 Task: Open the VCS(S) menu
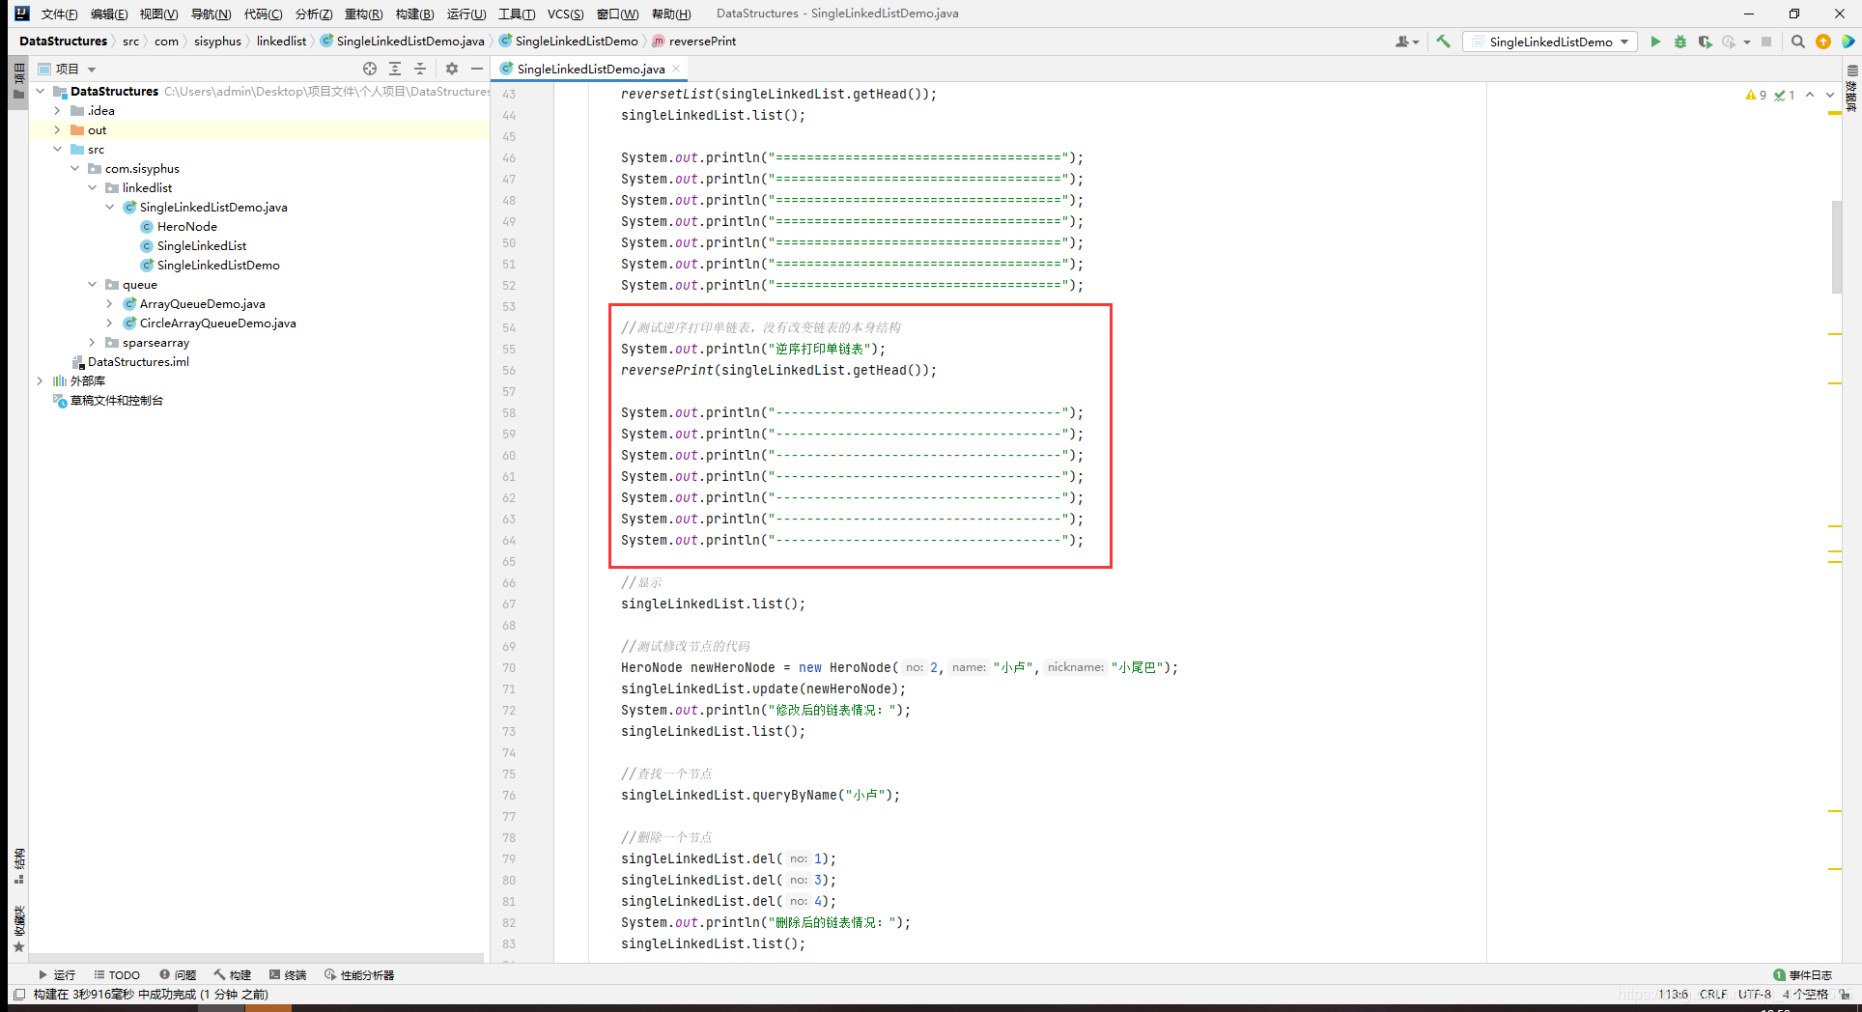(565, 14)
